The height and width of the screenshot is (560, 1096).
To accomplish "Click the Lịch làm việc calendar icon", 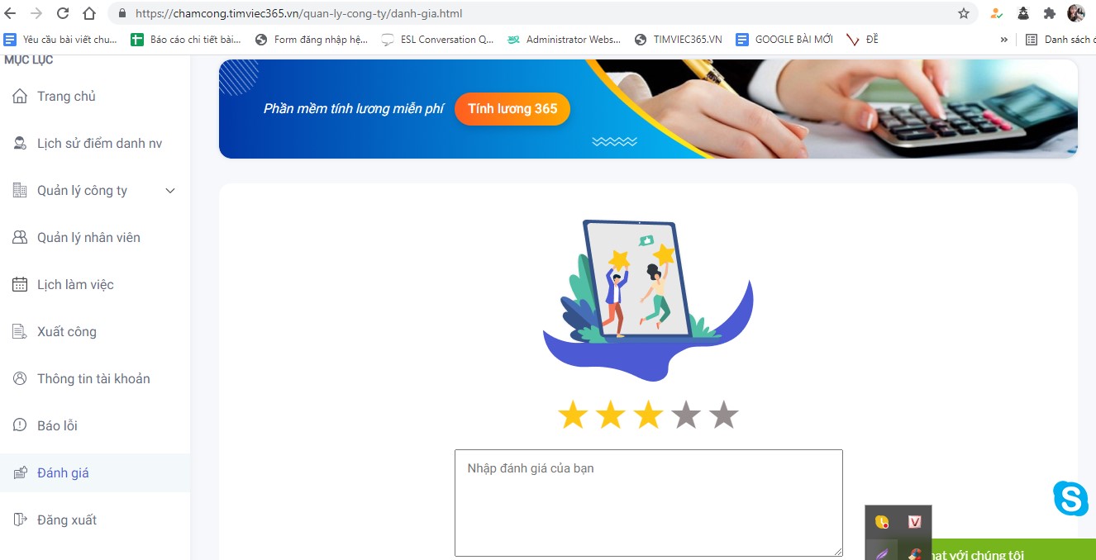I will (x=20, y=284).
